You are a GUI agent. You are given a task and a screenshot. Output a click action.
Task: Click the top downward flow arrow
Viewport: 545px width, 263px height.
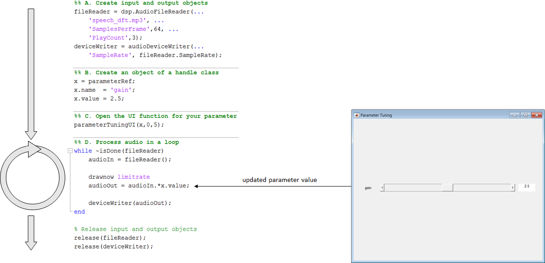[31, 72]
